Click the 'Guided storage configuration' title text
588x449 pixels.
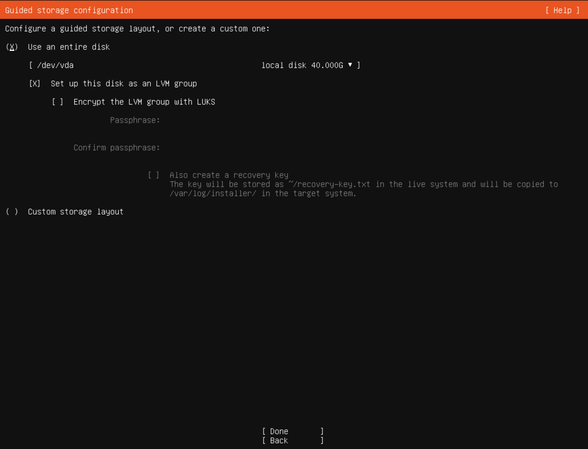[x=69, y=10]
